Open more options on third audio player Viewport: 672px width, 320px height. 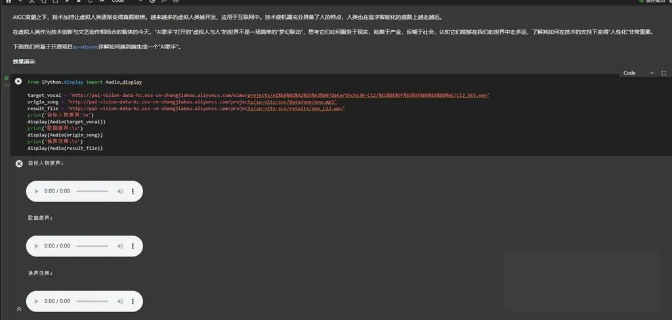133,301
